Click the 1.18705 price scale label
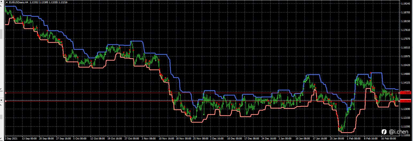The image size is (413, 141). click(406, 13)
